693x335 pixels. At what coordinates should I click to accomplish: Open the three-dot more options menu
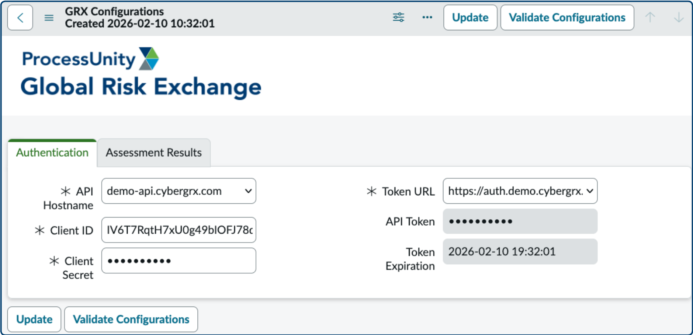[x=427, y=17]
